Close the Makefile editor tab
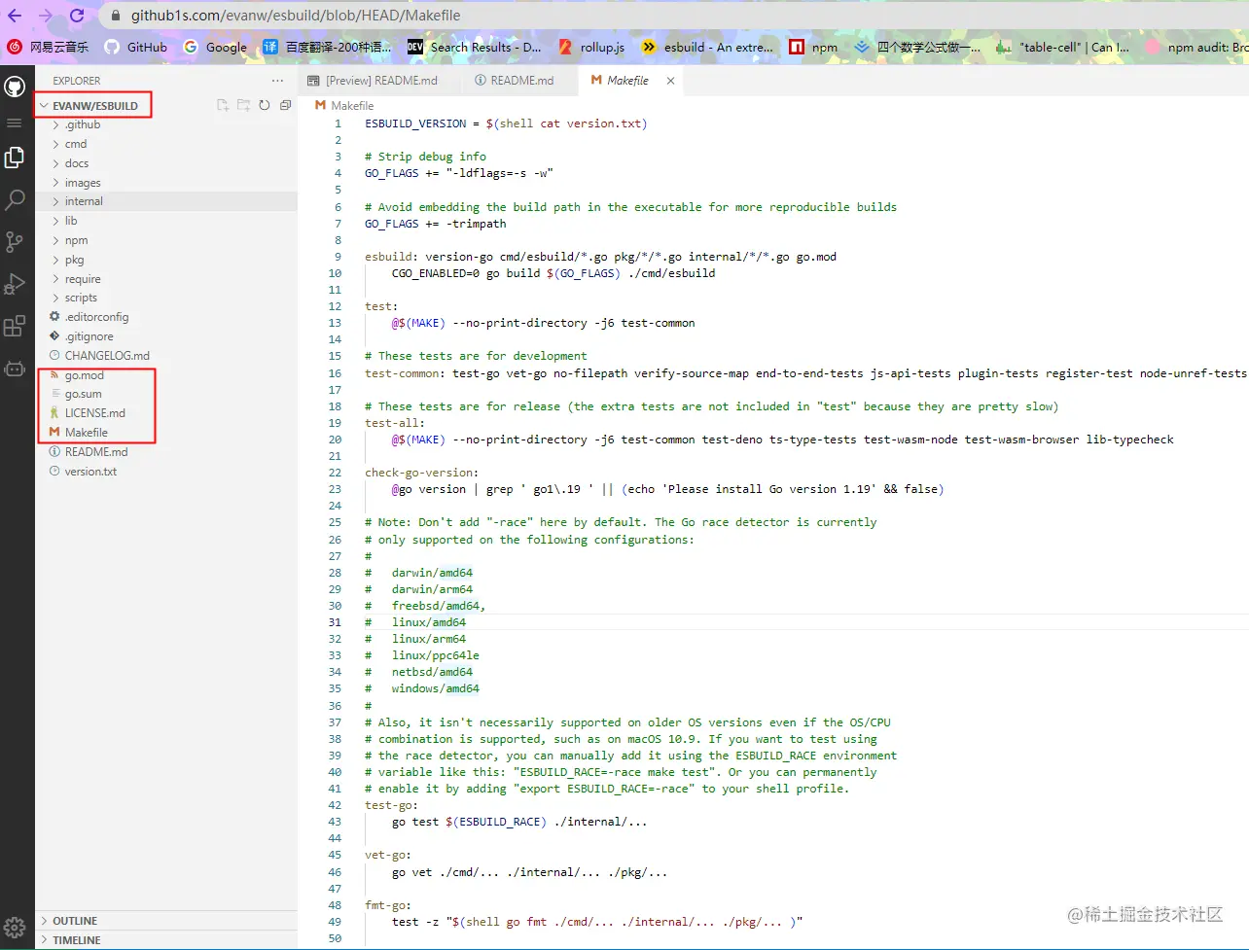1249x950 pixels. tap(670, 81)
